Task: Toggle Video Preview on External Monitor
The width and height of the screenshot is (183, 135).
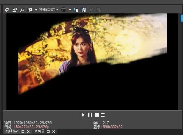Action: tap(15, 10)
